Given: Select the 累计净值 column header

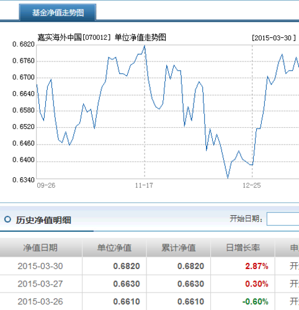Looking at the screenshot, I should pos(179,247).
